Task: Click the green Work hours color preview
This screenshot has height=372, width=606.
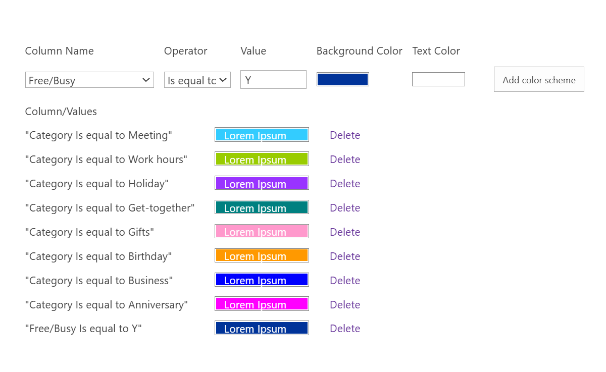Action: tap(262, 159)
